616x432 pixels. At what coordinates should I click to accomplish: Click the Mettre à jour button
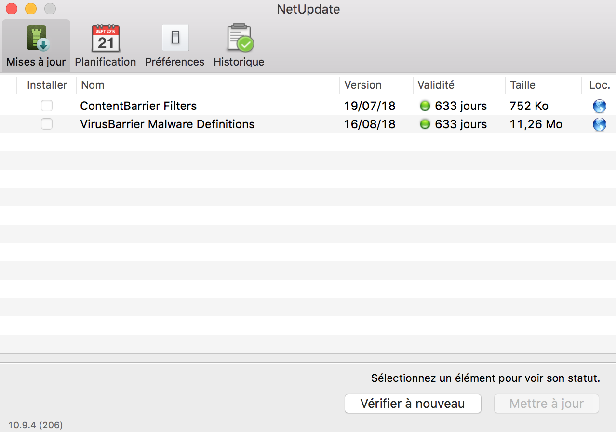[x=547, y=404]
